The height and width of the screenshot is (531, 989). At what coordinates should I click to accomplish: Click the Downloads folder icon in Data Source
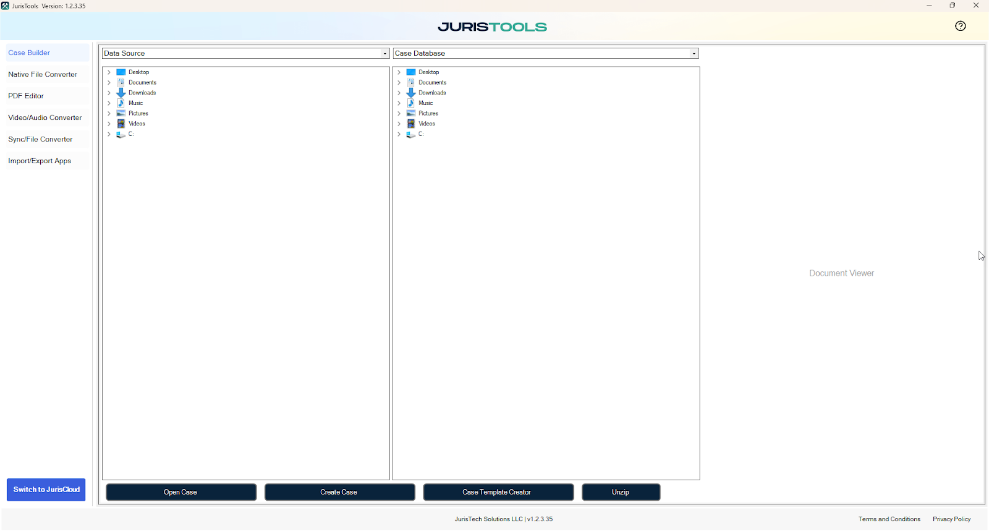(x=121, y=93)
